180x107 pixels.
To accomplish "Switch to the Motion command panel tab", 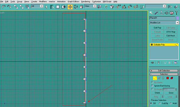I will coord(166,13).
